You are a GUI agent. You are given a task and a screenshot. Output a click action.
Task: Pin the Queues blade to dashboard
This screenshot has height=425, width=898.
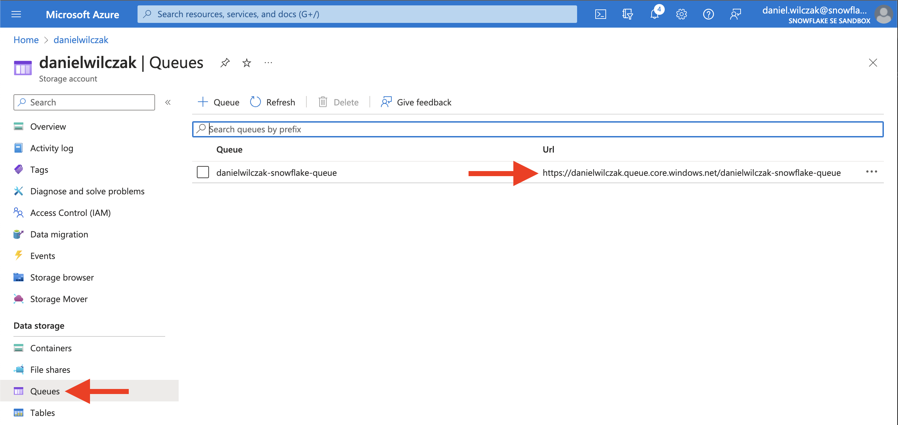click(225, 63)
